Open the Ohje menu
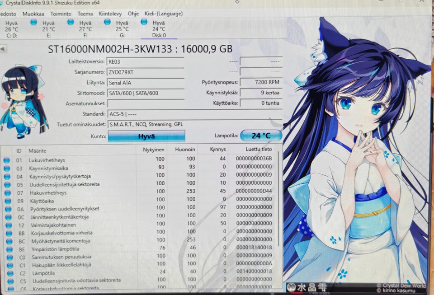 (x=133, y=14)
